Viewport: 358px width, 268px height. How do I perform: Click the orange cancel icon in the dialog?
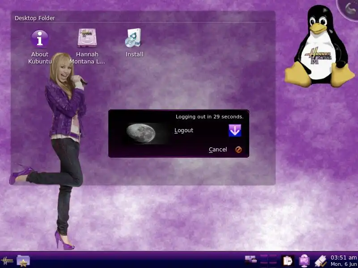point(239,150)
